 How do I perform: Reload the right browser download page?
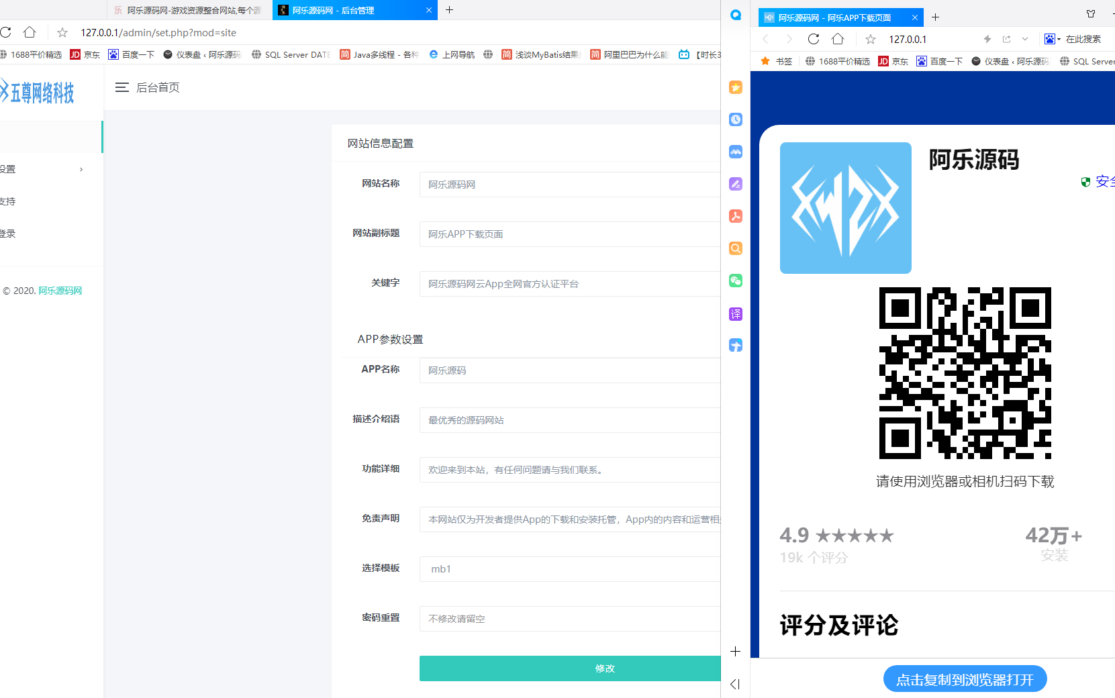[814, 39]
